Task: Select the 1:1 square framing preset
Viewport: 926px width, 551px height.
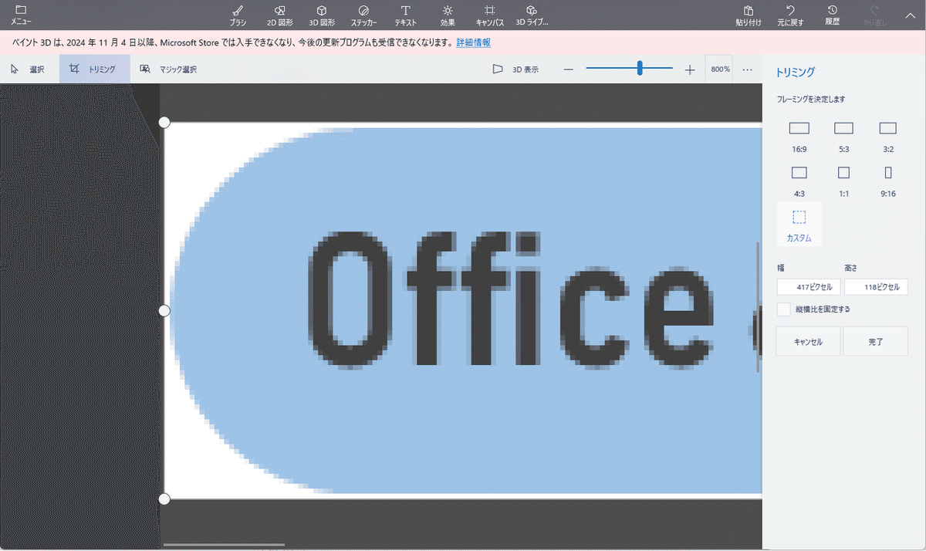Action: 843,181
